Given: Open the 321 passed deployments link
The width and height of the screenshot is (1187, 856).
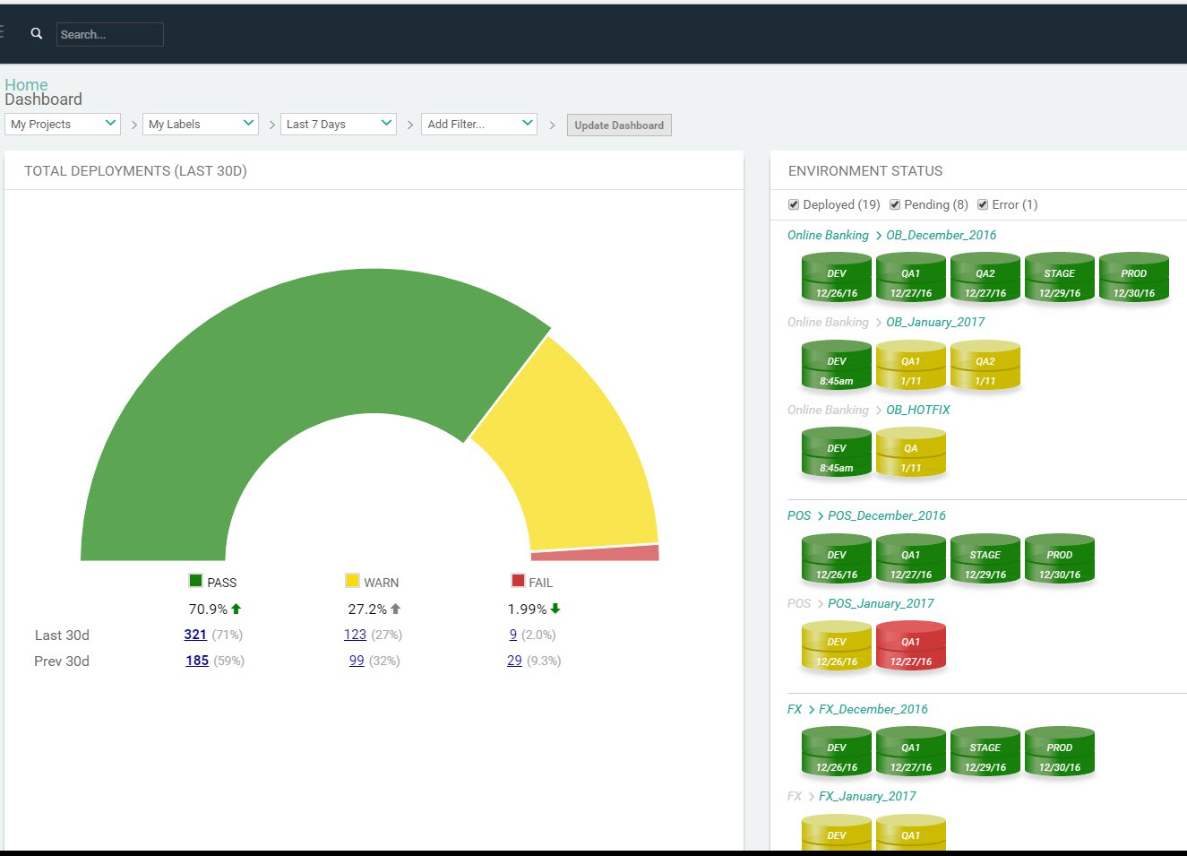Looking at the screenshot, I should 195,635.
